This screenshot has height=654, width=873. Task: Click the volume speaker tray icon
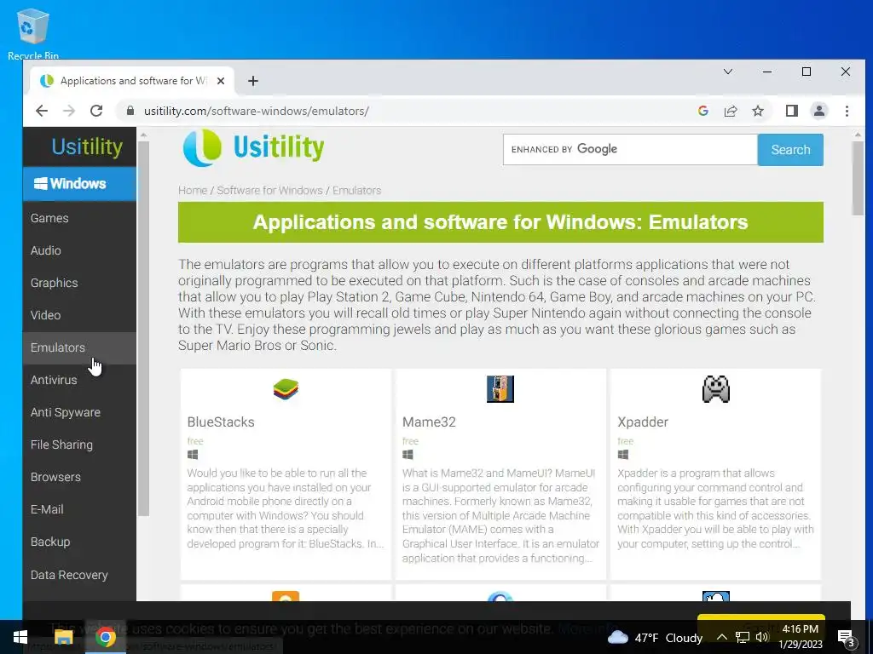tap(762, 637)
